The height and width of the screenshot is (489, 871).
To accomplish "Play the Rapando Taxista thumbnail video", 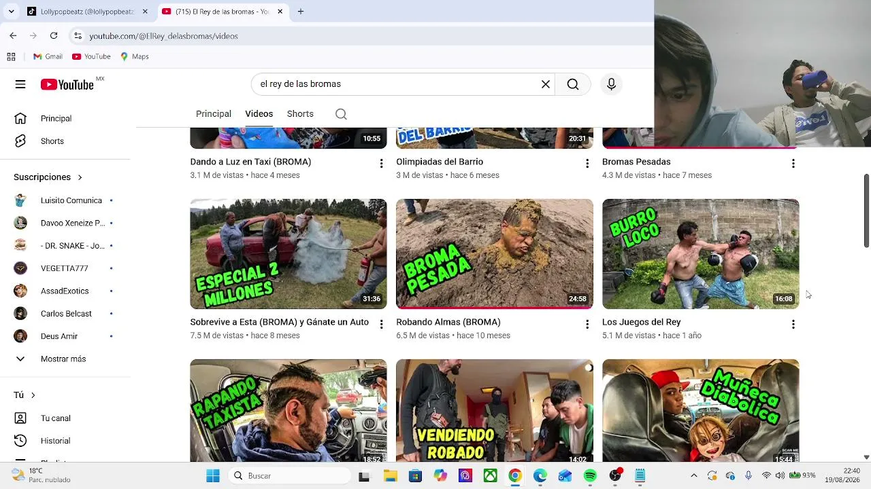I will tap(289, 411).
